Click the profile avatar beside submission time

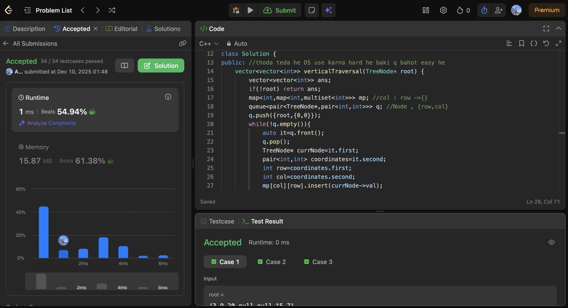(9, 72)
